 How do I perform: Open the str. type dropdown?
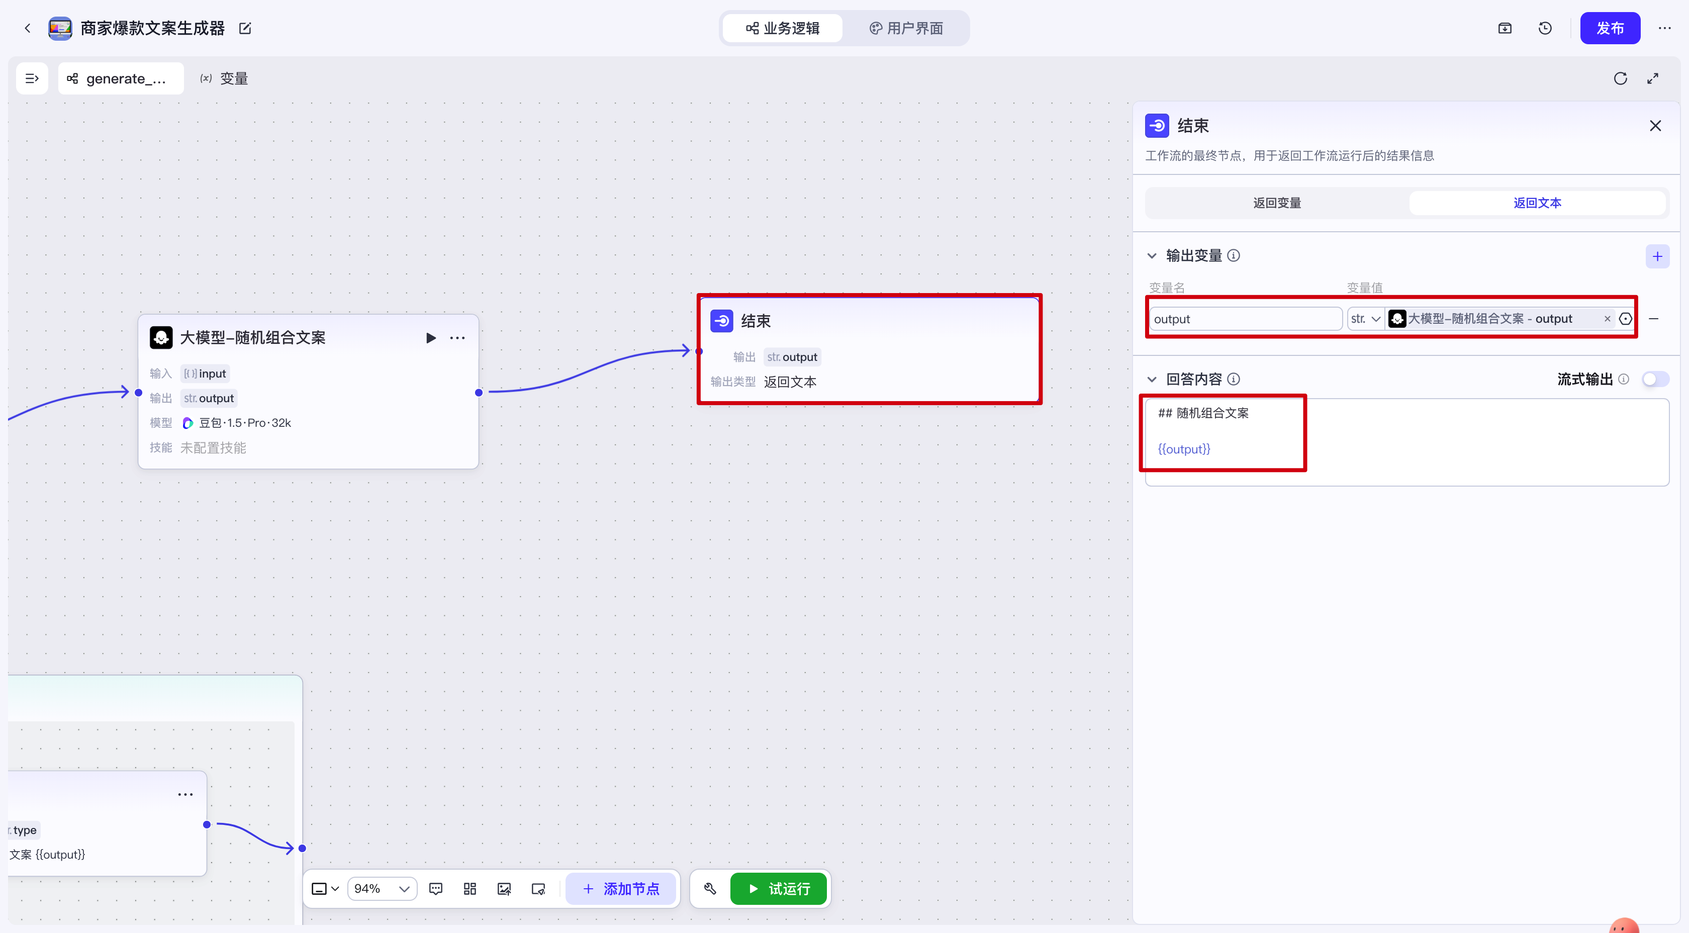[x=1366, y=319]
